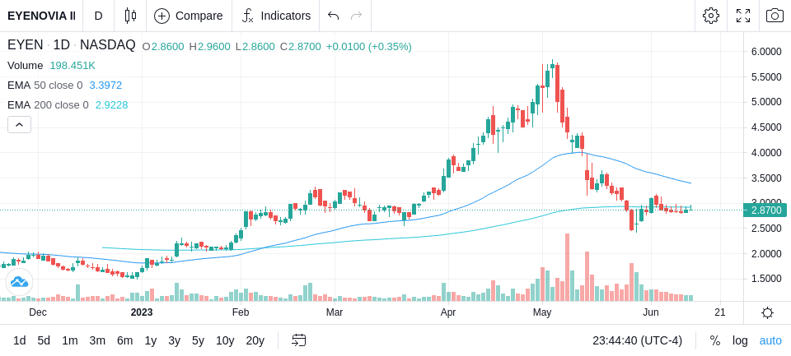
Task: Change the D chart interval
Action: 98,16
